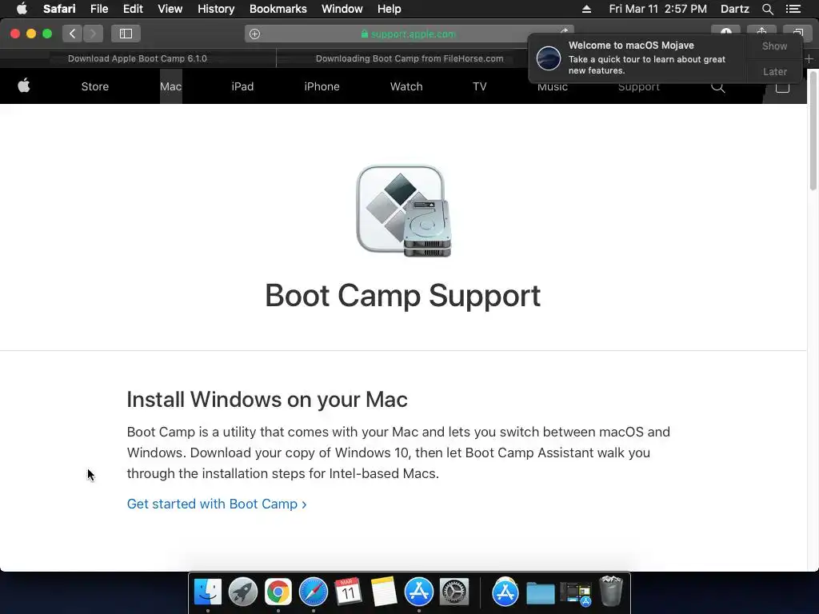Open Store in the Apple site navigation
This screenshot has height=614, width=819.
click(x=95, y=86)
